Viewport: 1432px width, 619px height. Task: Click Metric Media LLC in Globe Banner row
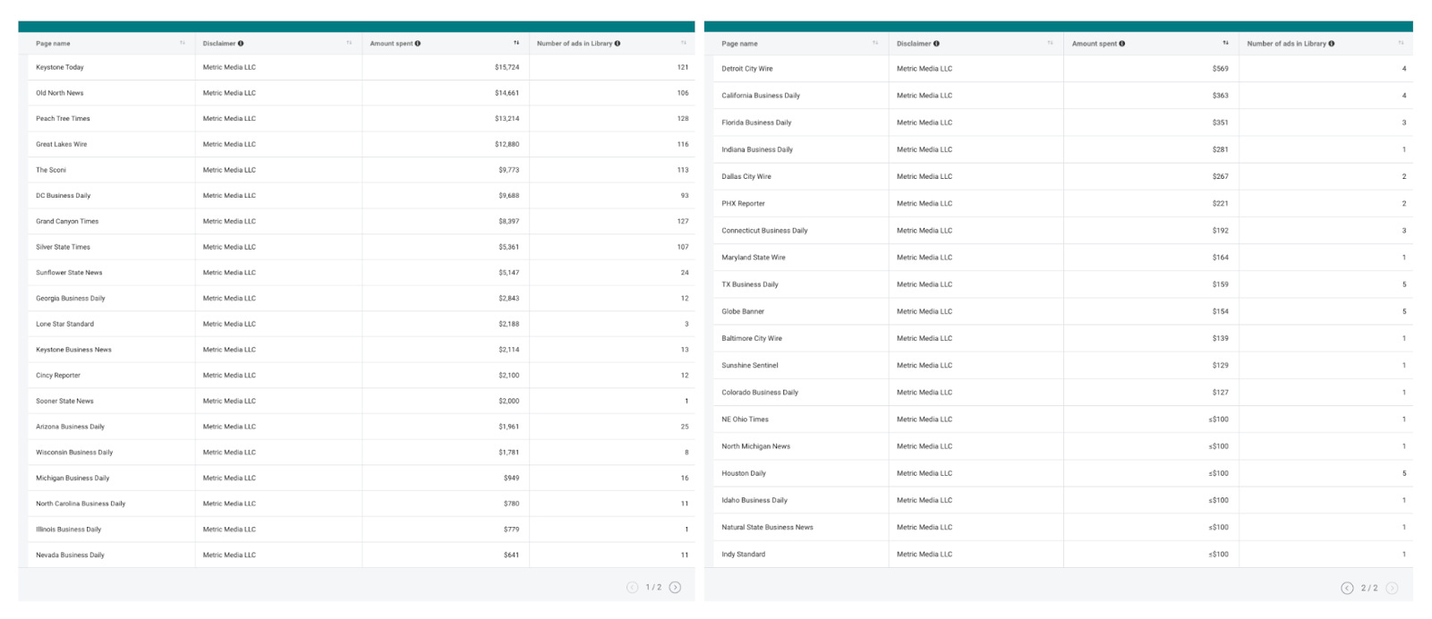pyautogui.click(x=925, y=311)
